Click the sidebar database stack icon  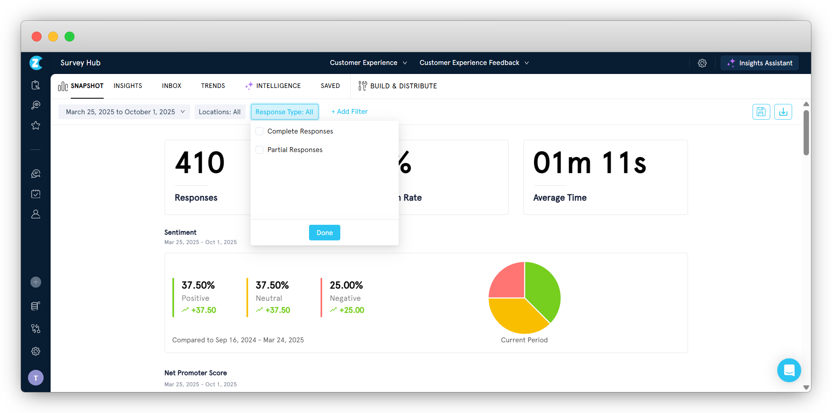36,306
